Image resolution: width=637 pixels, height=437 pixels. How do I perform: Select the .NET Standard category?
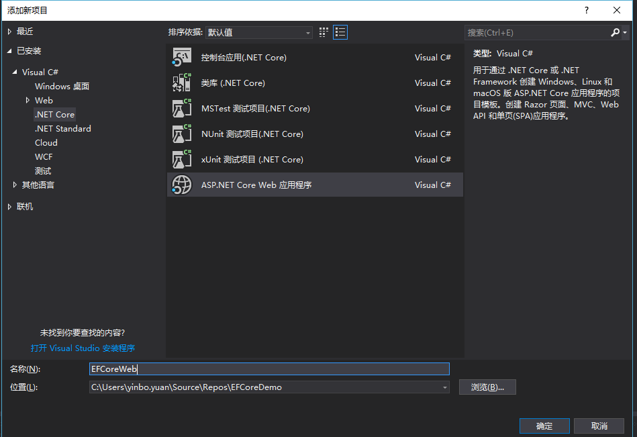coord(63,129)
